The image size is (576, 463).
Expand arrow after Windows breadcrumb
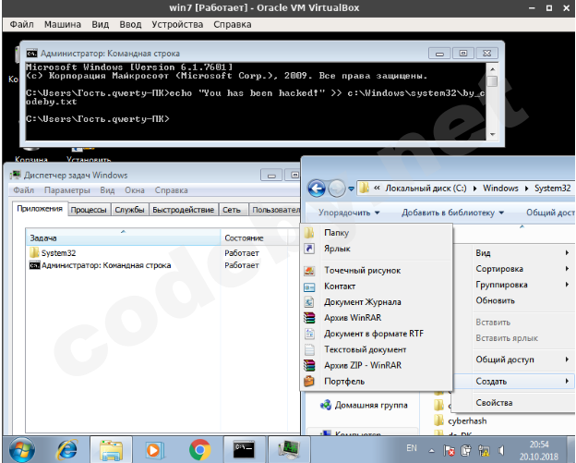pos(526,189)
